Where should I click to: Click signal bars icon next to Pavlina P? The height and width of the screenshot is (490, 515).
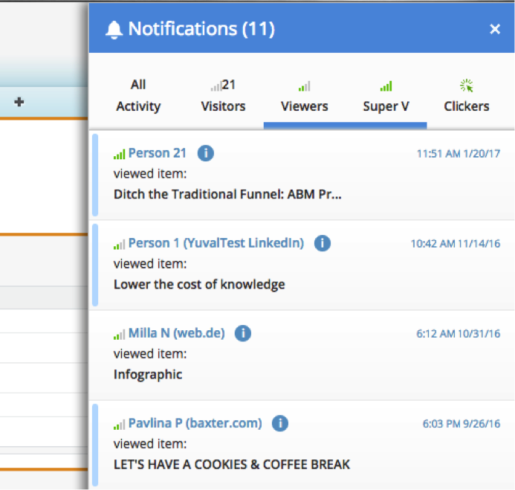[119, 424]
